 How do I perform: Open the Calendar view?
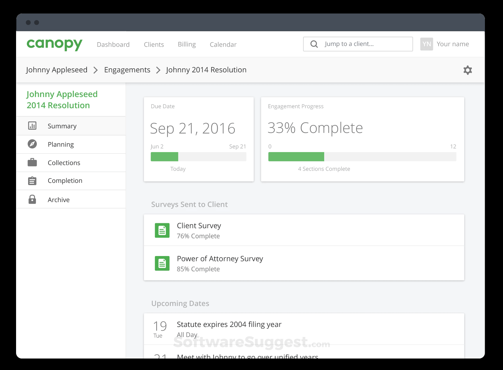(x=223, y=44)
